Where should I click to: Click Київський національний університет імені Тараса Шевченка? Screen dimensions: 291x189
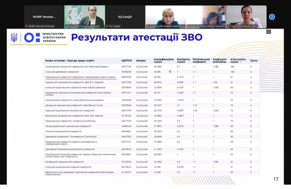[75, 87]
